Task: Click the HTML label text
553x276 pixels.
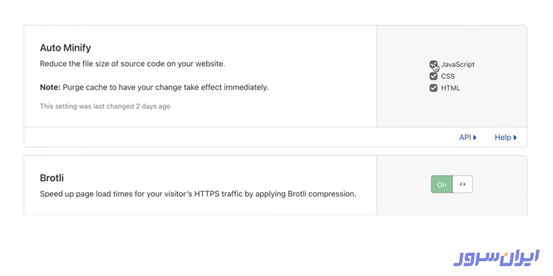Action: click(x=450, y=88)
